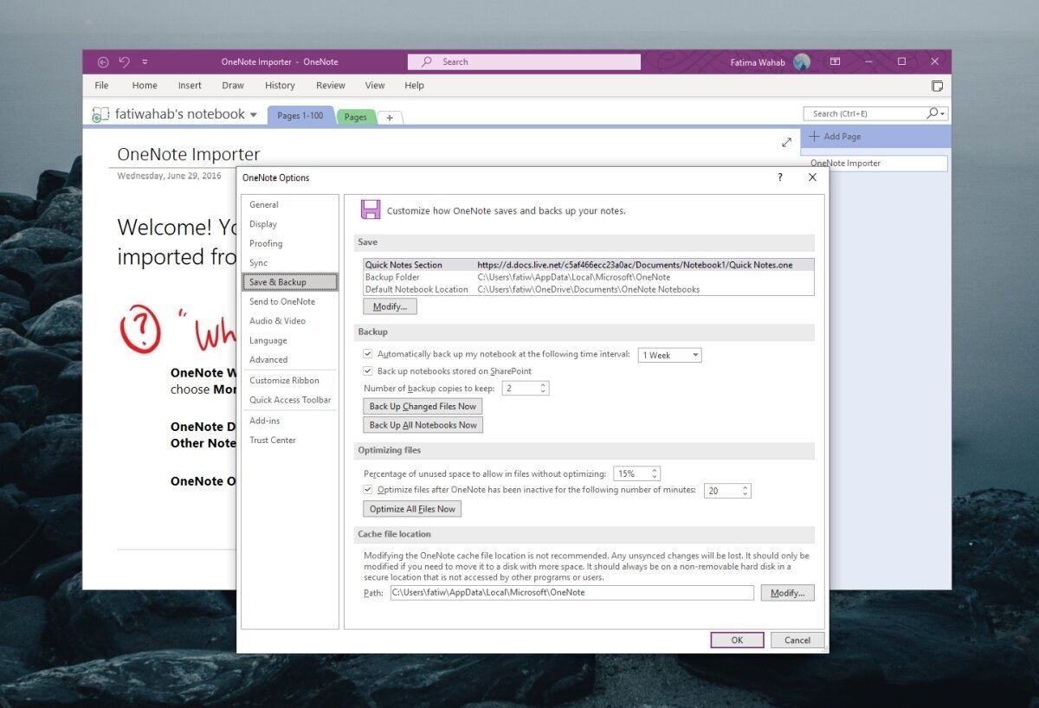Click the Undo icon in the Quick Access Toolbar
The image size is (1039, 708).
point(124,61)
